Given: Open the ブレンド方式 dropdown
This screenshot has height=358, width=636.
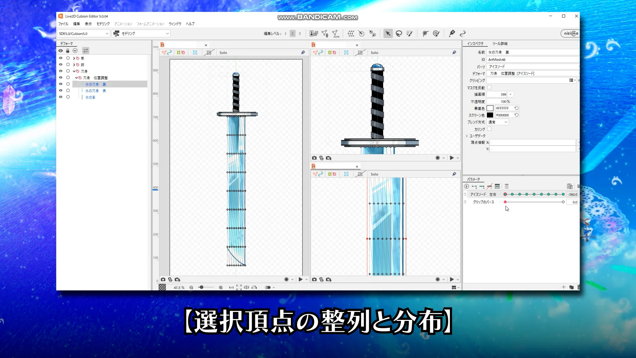Looking at the screenshot, I should tap(498, 122).
